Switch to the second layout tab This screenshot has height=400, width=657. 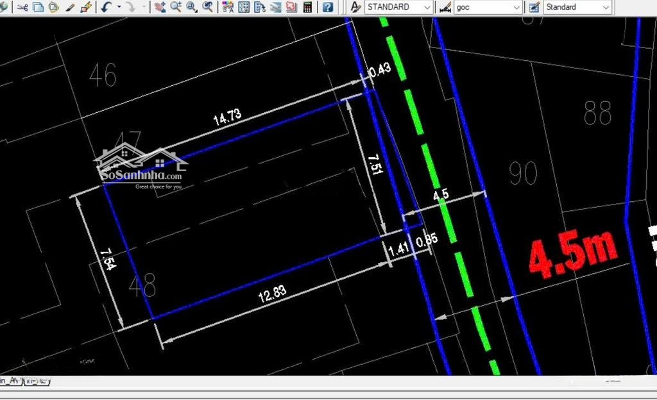point(37,381)
